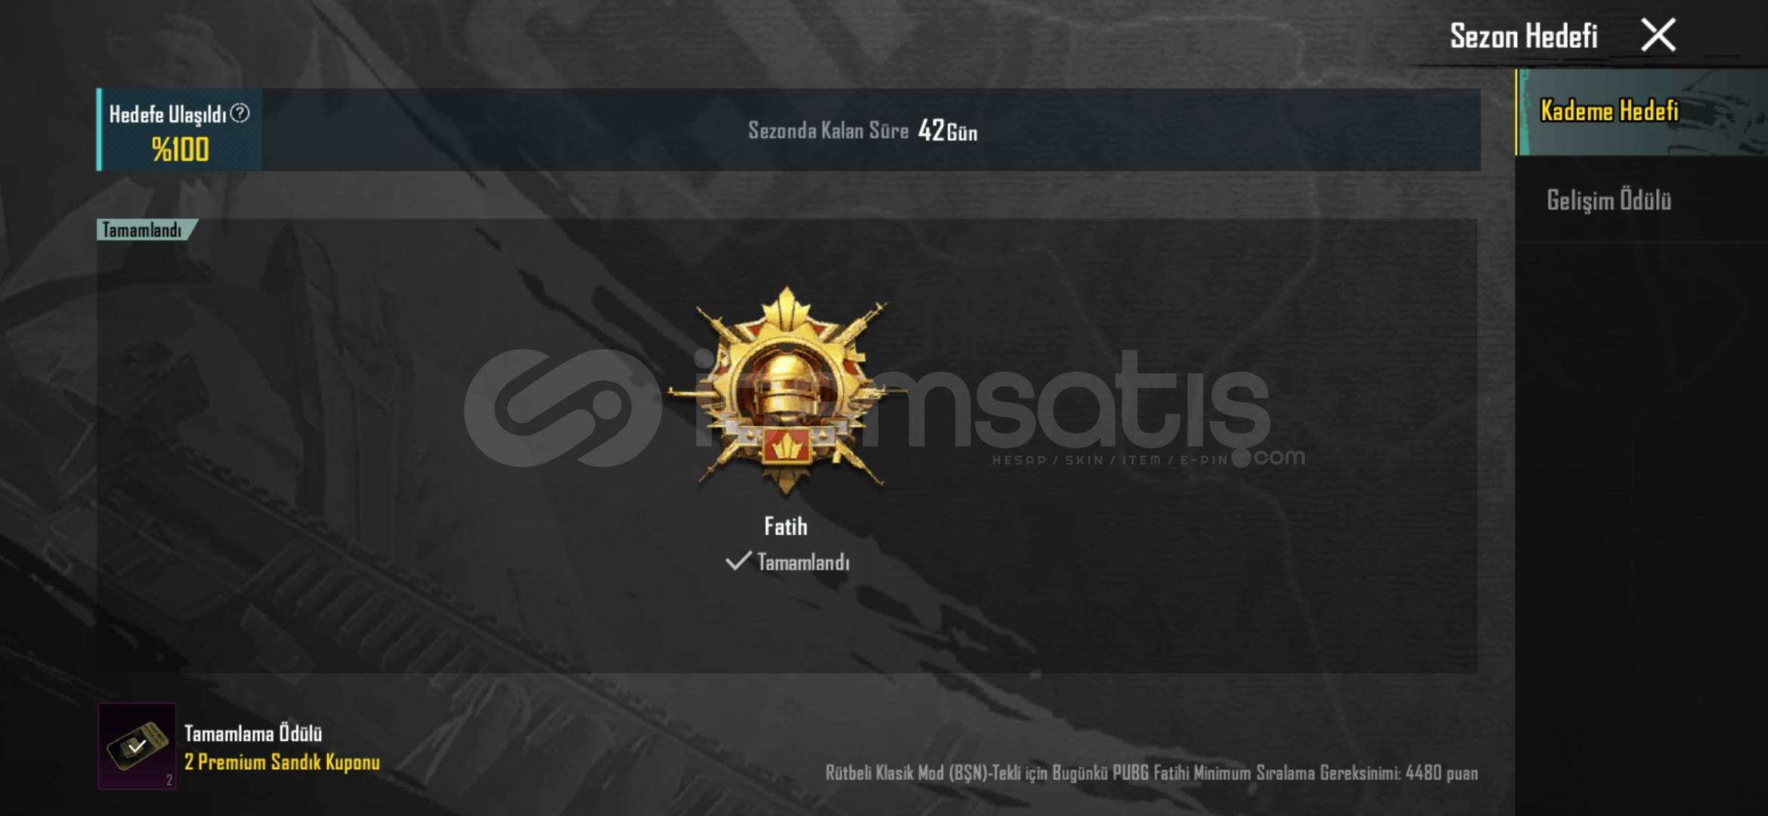Select the Tamamlama Ödülü heading
The image size is (1768, 816).
pyautogui.click(x=253, y=734)
